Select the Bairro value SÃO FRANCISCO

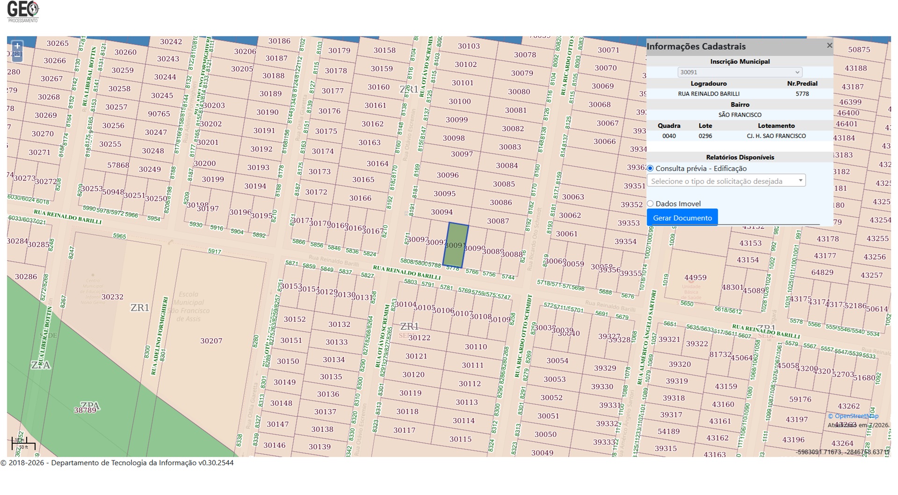coord(740,114)
